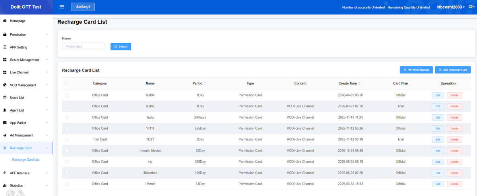Click the Homepage dashboard icon
This screenshot has height=196, width=477.
(5, 21)
